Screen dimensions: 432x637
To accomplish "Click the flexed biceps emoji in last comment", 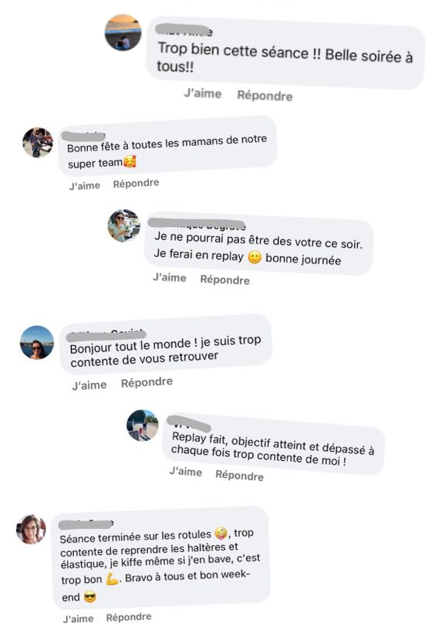I will pos(112,578).
